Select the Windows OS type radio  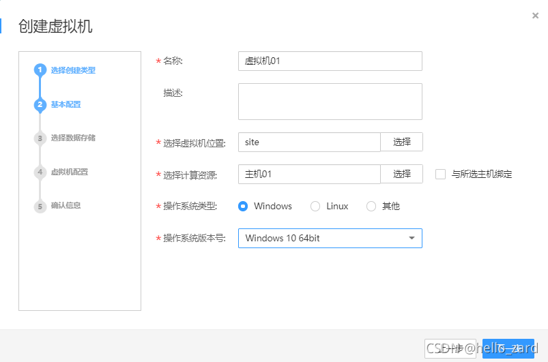243,207
